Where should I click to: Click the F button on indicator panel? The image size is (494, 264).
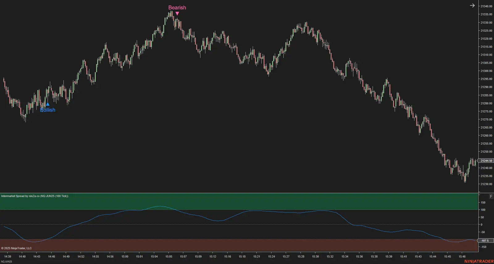click(491, 196)
